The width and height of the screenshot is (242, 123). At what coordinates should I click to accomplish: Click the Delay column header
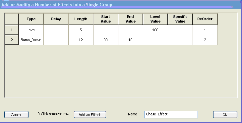[56, 19]
